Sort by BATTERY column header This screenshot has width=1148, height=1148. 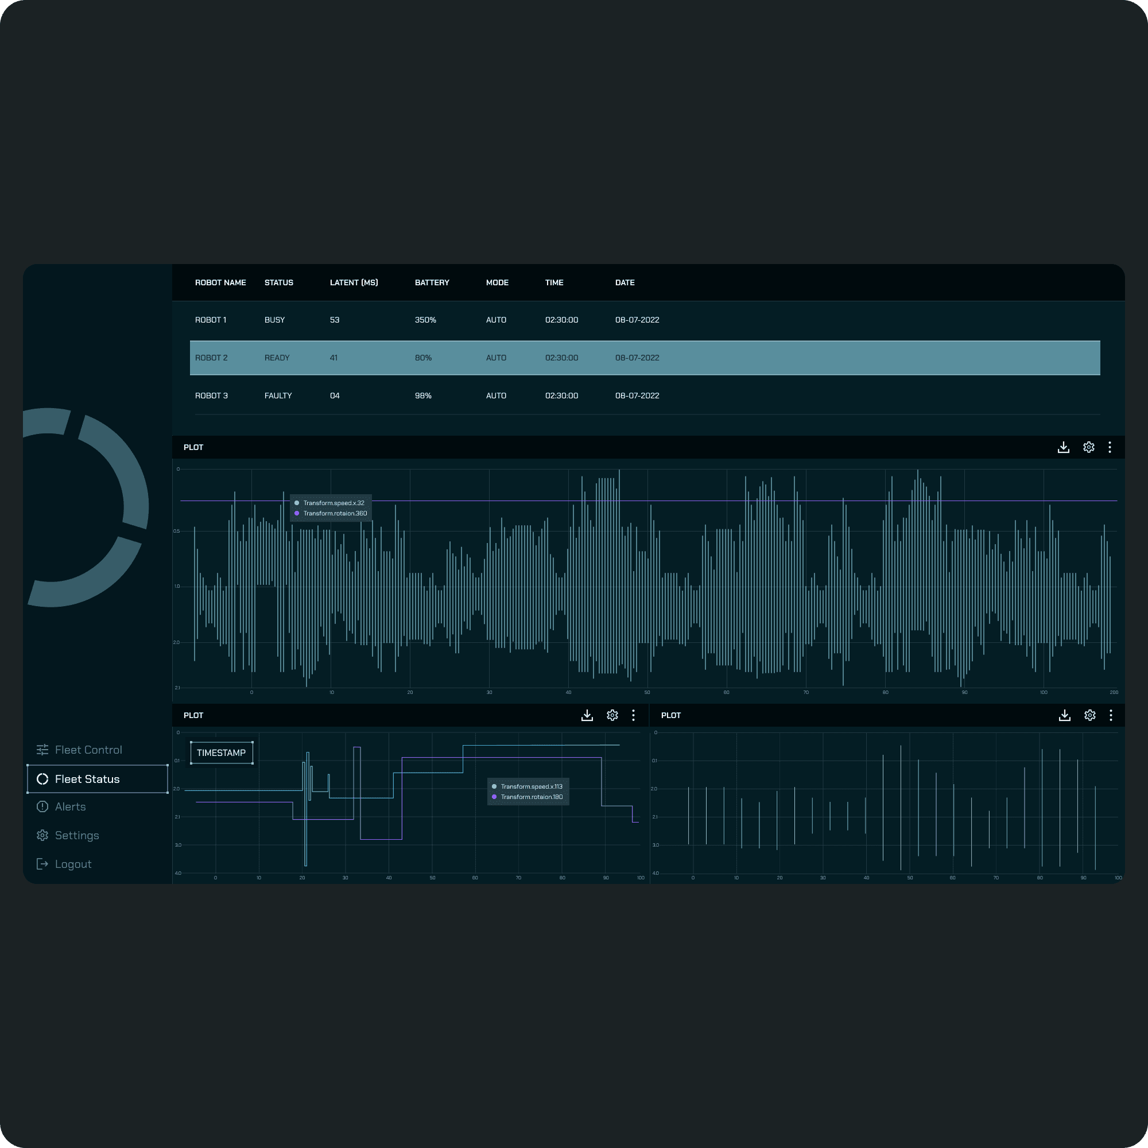click(432, 283)
